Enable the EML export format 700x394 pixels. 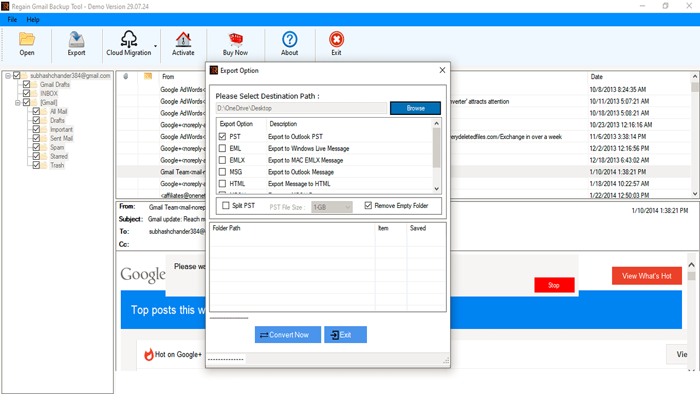coord(223,148)
